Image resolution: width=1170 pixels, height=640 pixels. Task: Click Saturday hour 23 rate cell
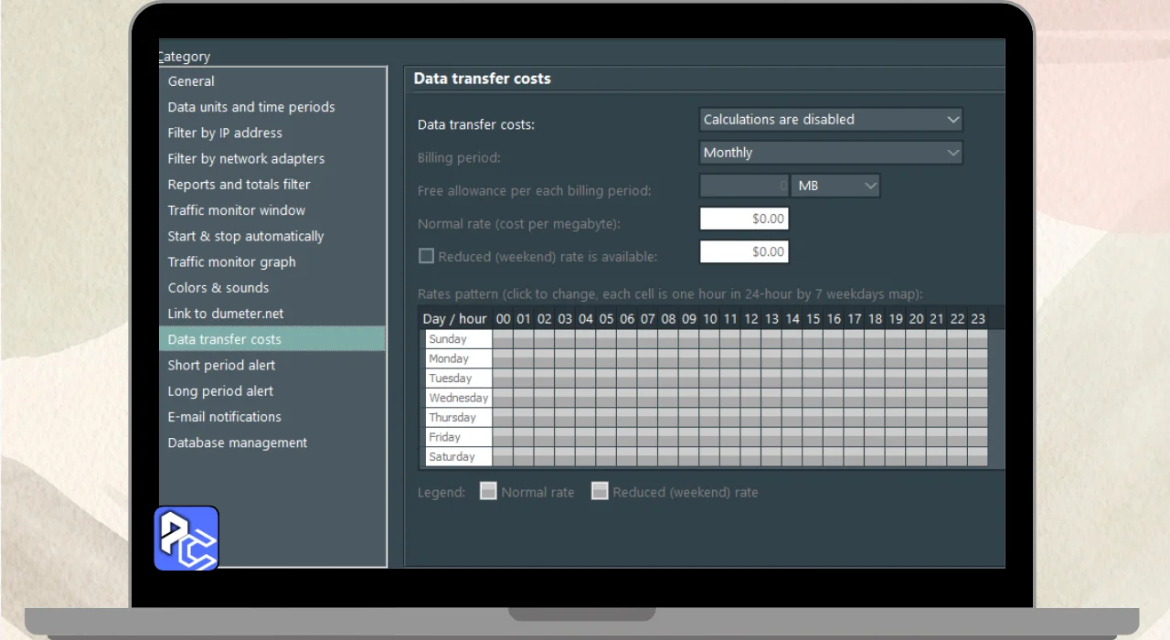978,456
